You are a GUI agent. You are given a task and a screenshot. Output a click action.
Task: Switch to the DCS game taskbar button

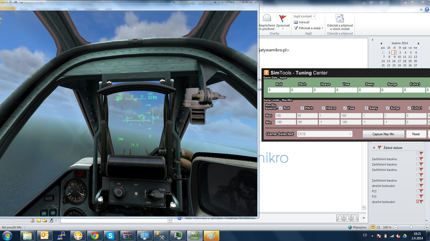(195, 236)
